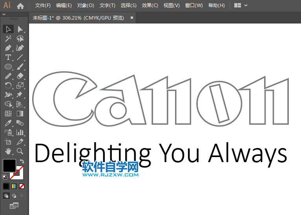
Task: Open the 窗口(W) menu
Action: (194, 5)
